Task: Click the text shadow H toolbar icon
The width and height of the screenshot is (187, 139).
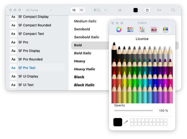Action: tap(120, 10)
